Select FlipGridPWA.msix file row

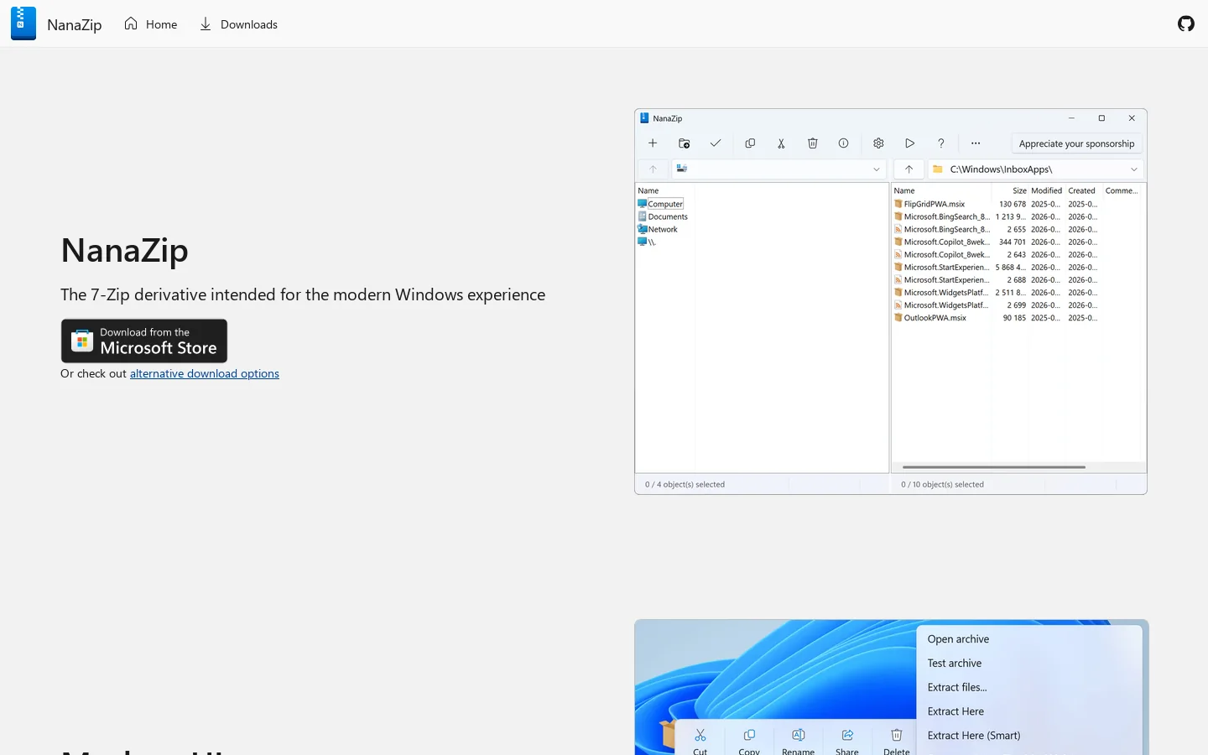996,204
